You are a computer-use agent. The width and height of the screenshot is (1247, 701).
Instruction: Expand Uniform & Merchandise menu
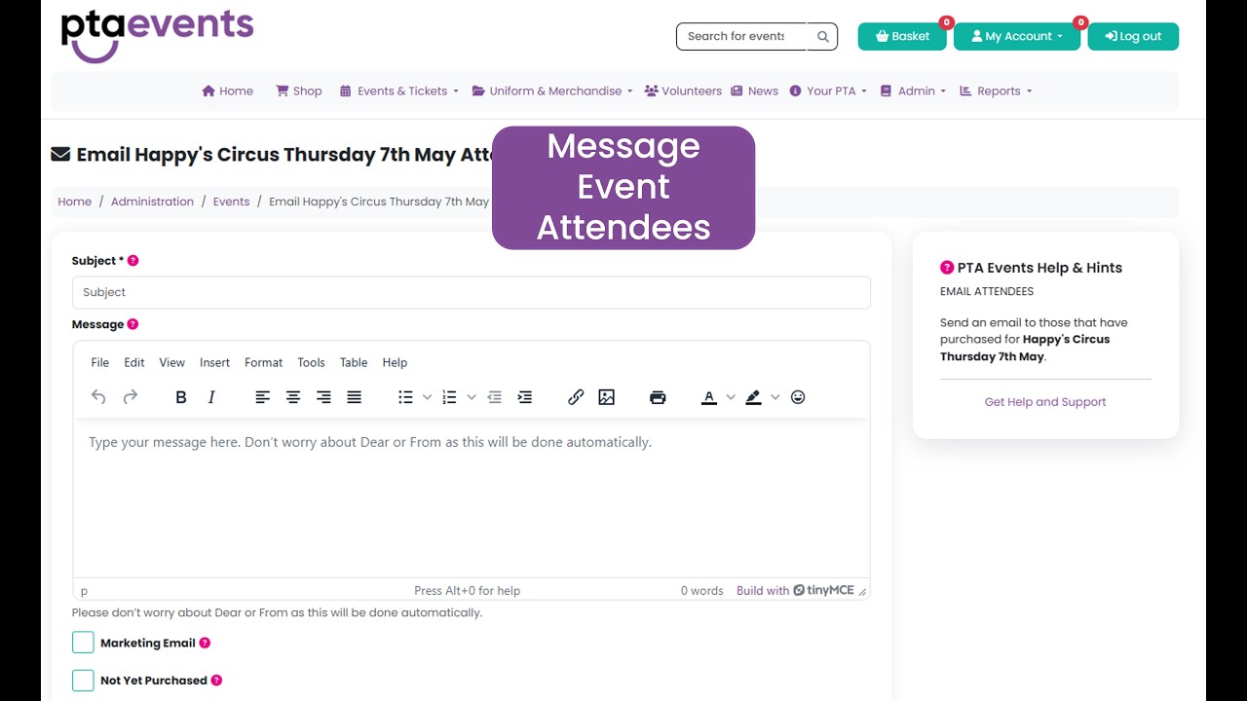[x=552, y=91]
